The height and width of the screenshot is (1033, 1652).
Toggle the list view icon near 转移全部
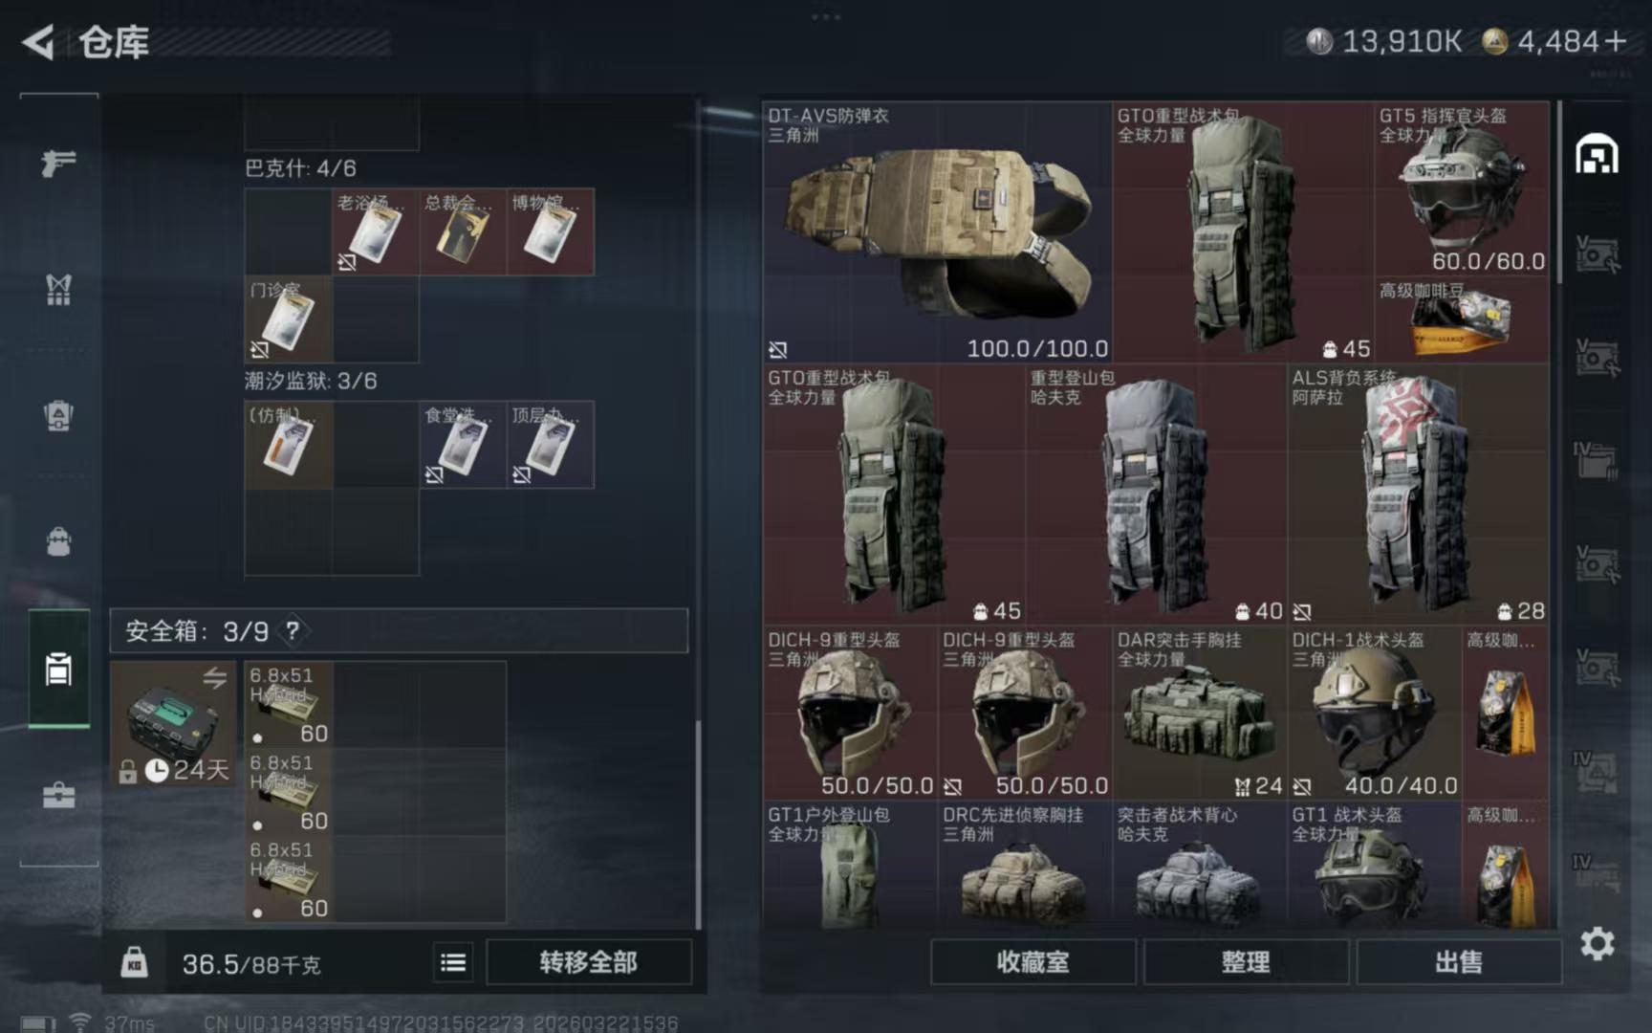[453, 962]
